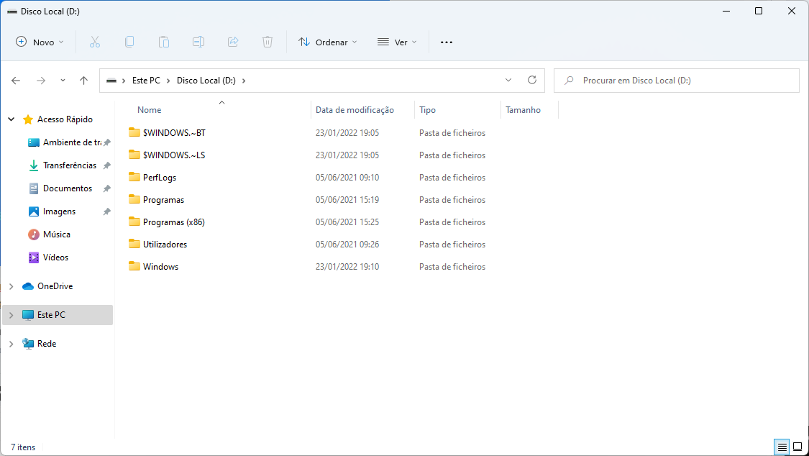The width and height of the screenshot is (809, 456).
Task: Click the Música icon in sidebar
Action: pos(34,234)
